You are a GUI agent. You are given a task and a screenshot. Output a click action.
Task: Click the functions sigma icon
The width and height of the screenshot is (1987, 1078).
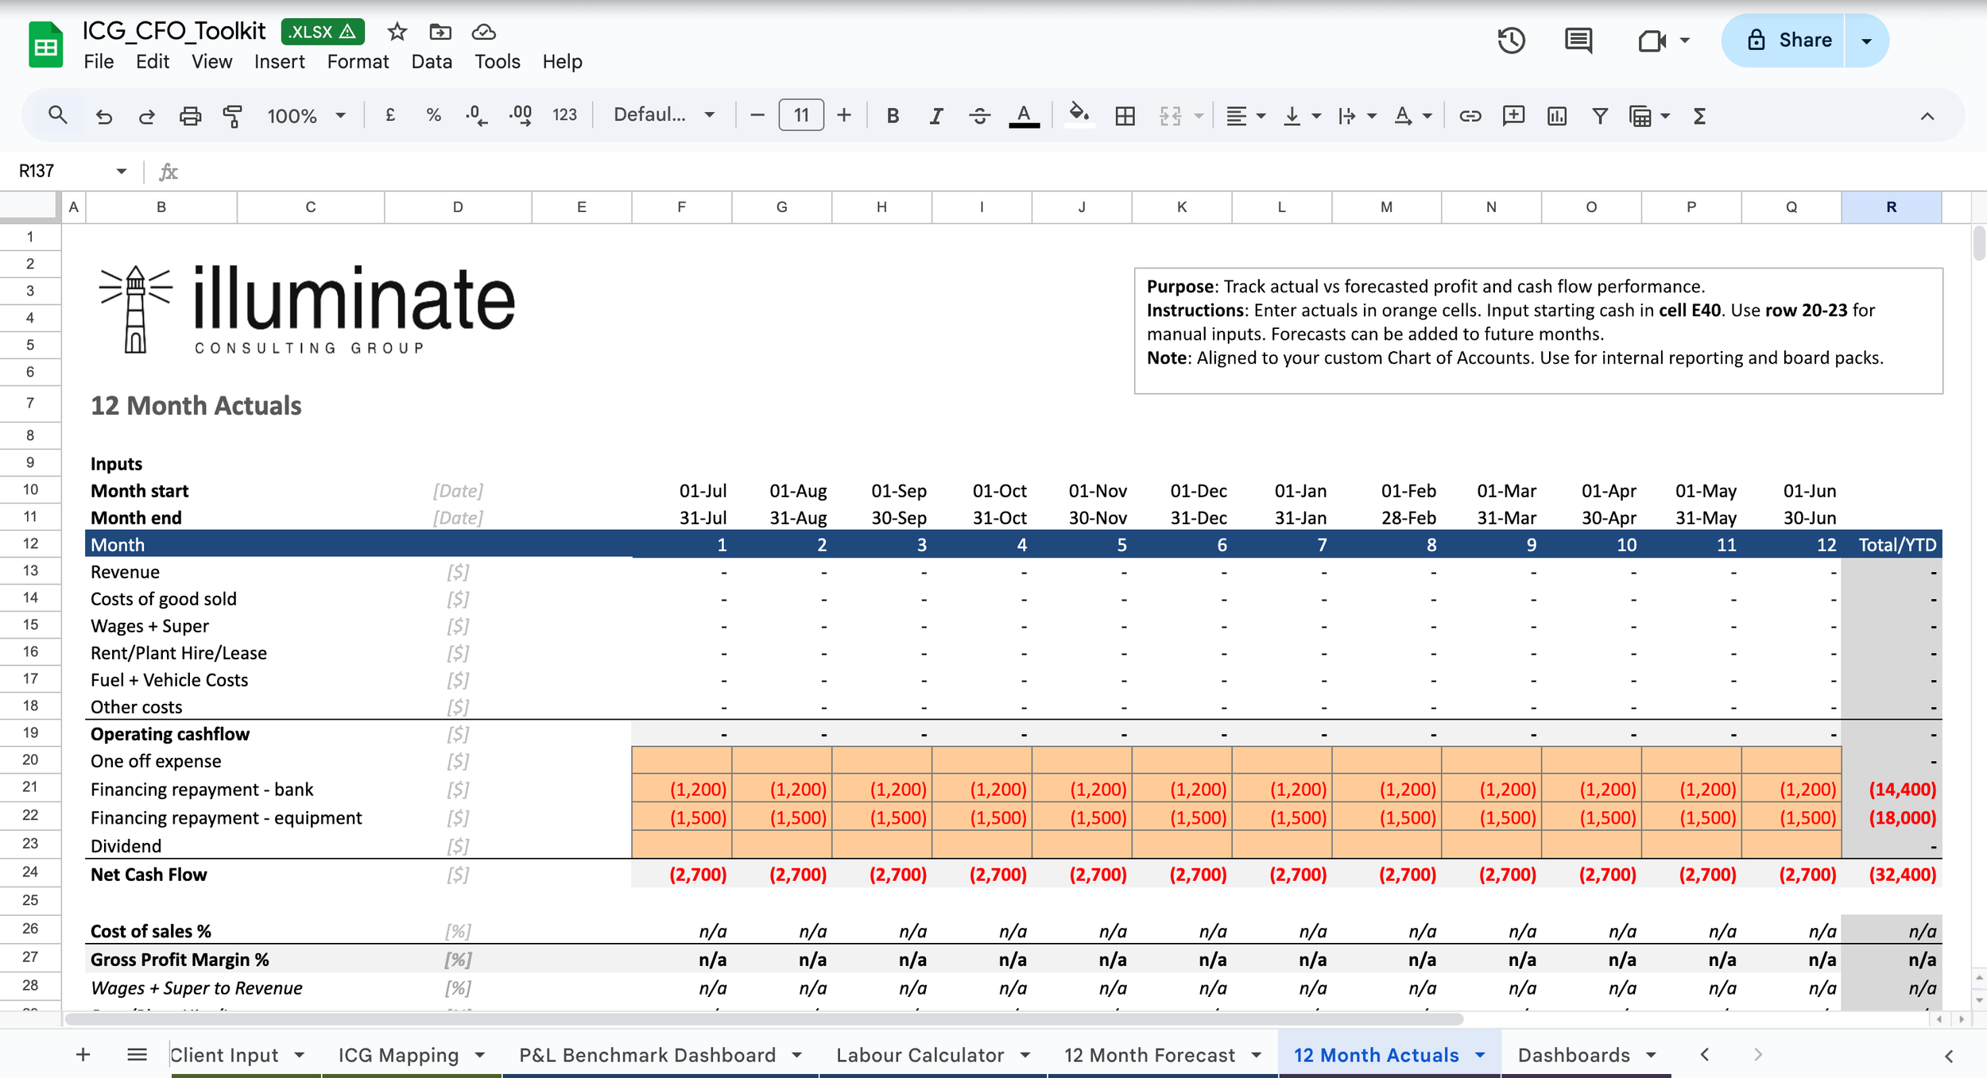tap(1699, 116)
